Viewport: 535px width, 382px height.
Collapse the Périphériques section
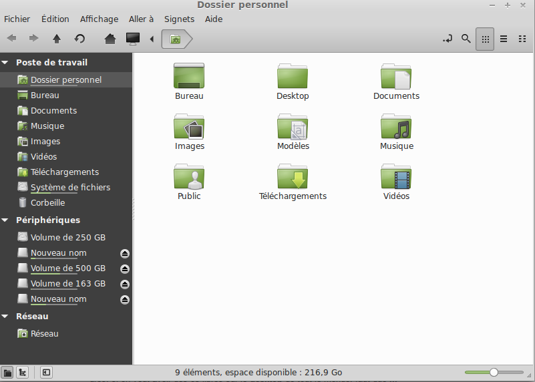[x=5, y=220]
